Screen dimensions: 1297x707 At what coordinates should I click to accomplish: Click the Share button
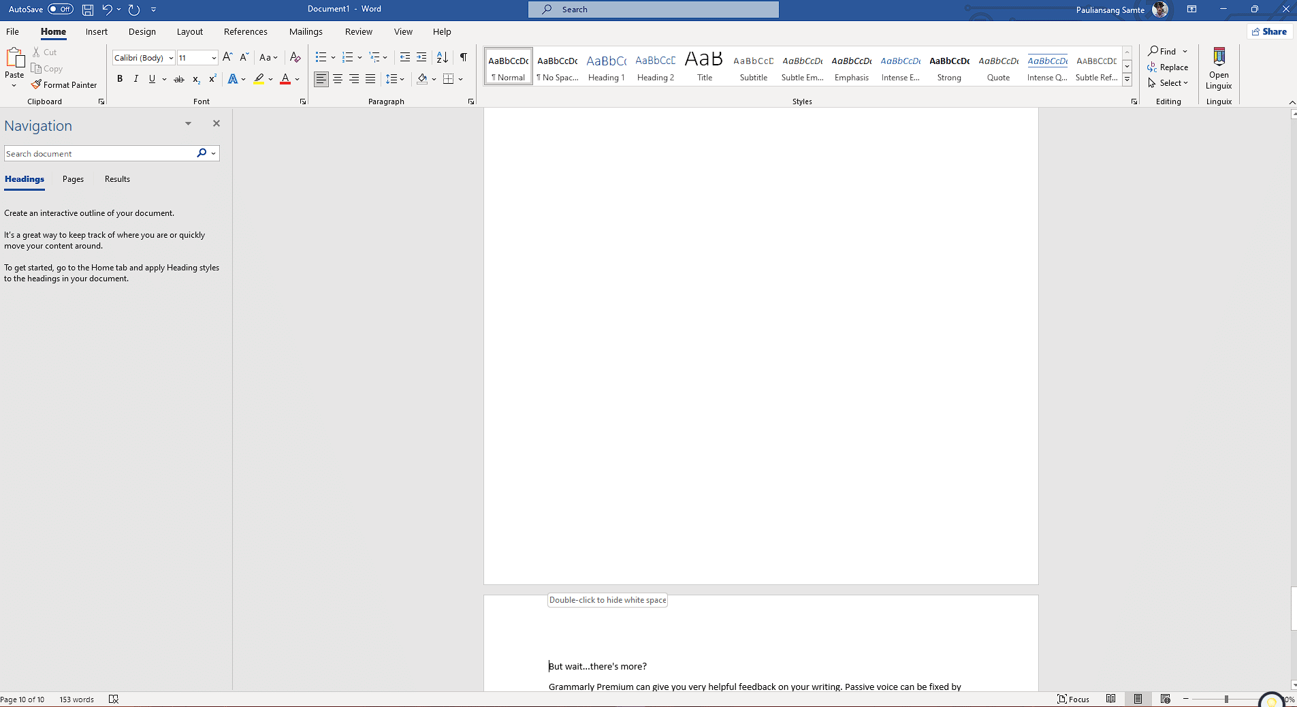click(x=1270, y=31)
